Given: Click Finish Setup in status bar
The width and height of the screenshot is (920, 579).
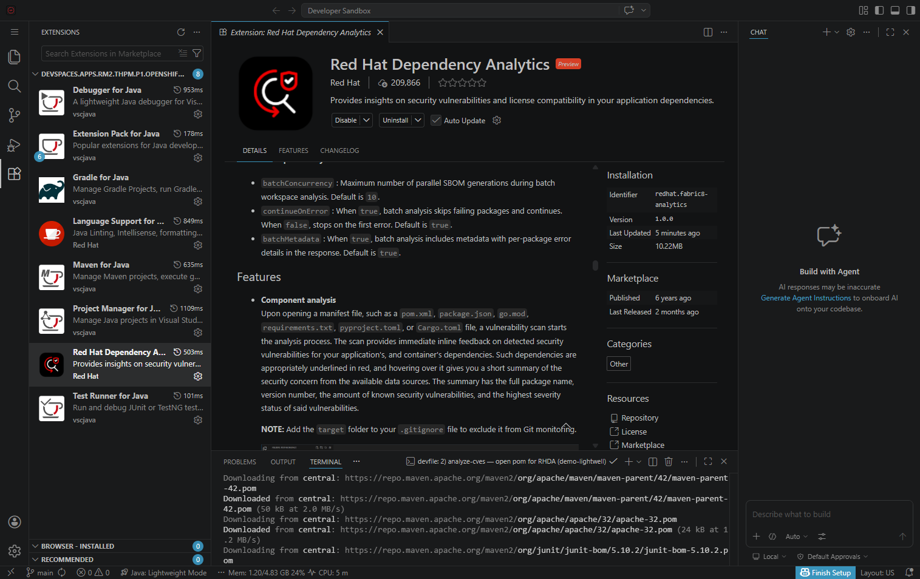Looking at the screenshot, I should point(825,572).
